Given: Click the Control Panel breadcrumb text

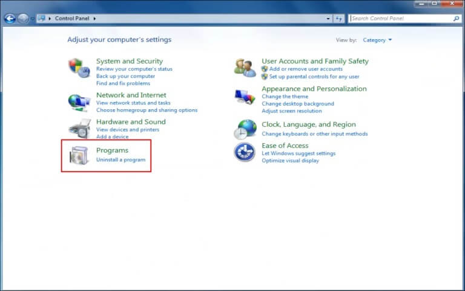Looking at the screenshot, I should tap(72, 18).
